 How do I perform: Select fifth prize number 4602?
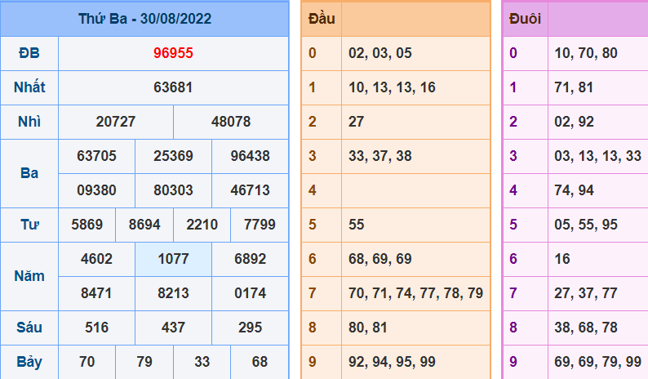click(96, 260)
